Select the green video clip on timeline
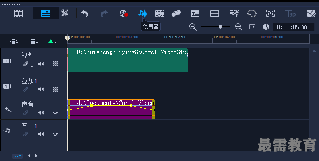 click(128, 60)
